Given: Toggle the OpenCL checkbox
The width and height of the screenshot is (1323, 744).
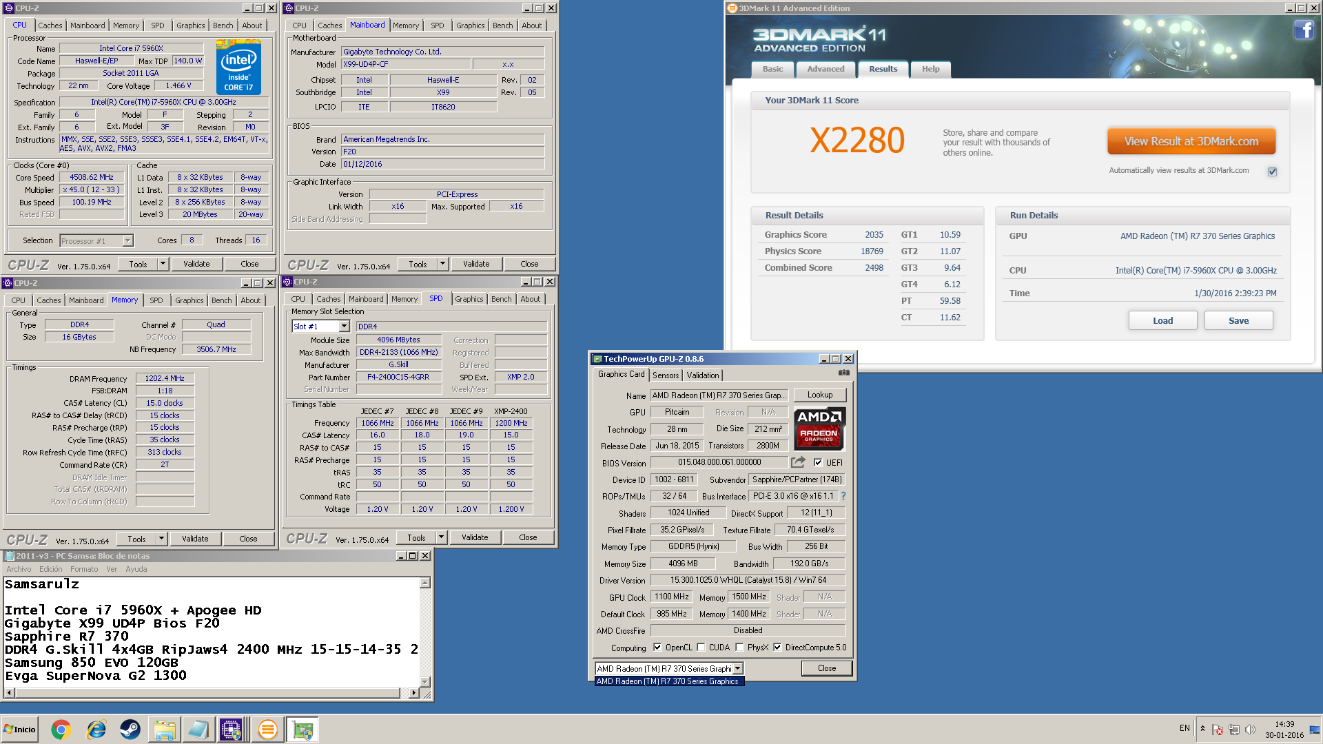Looking at the screenshot, I should point(657,648).
